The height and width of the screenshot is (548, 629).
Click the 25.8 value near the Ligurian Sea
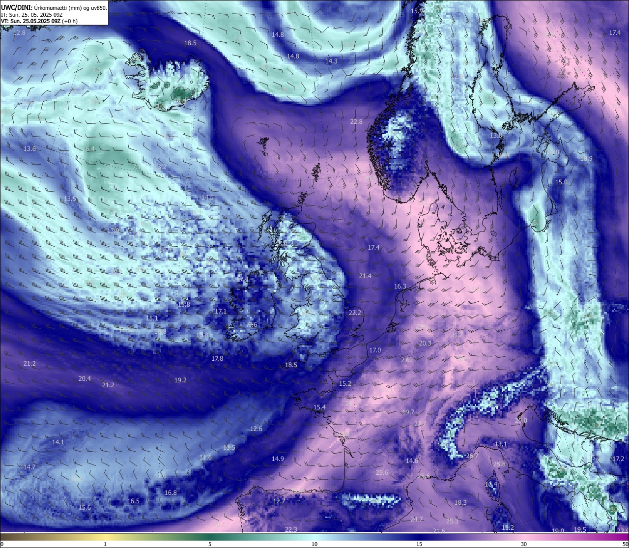pyautogui.click(x=499, y=464)
